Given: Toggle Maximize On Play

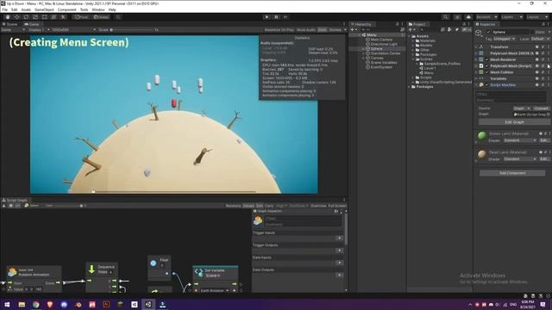Looking at the screenshot, I should [279, 30].
